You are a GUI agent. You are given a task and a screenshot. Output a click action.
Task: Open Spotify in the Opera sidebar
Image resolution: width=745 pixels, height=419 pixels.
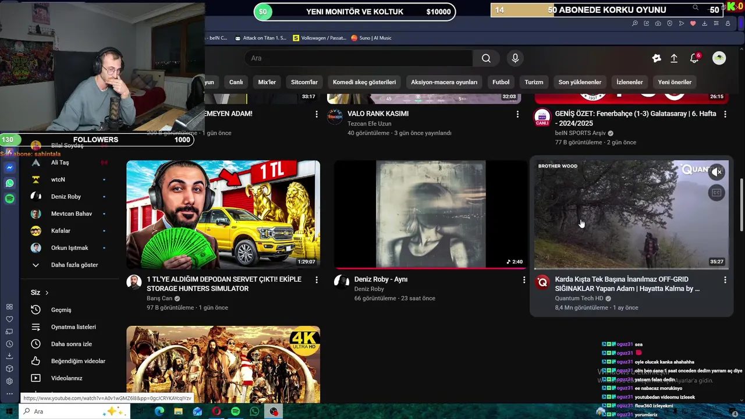pos(9,199)
